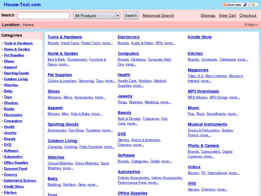Open Nutrition under the Health heading
This screenshot has width=261, height=196.
(145, 81)
